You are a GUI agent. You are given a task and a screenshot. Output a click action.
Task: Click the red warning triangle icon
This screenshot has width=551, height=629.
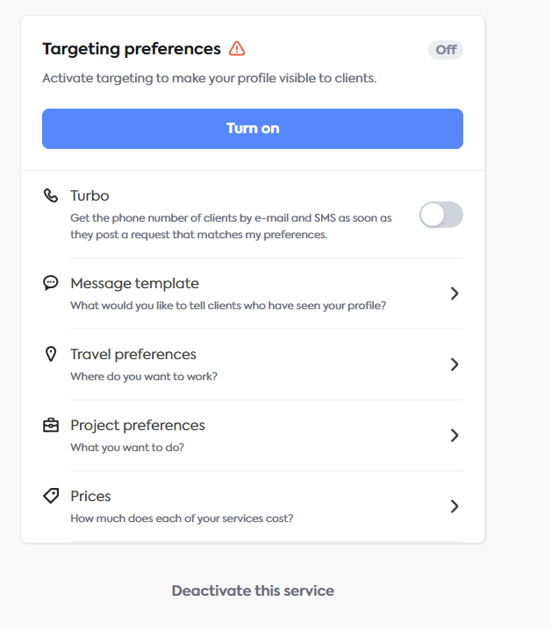[x=237, y=49]
